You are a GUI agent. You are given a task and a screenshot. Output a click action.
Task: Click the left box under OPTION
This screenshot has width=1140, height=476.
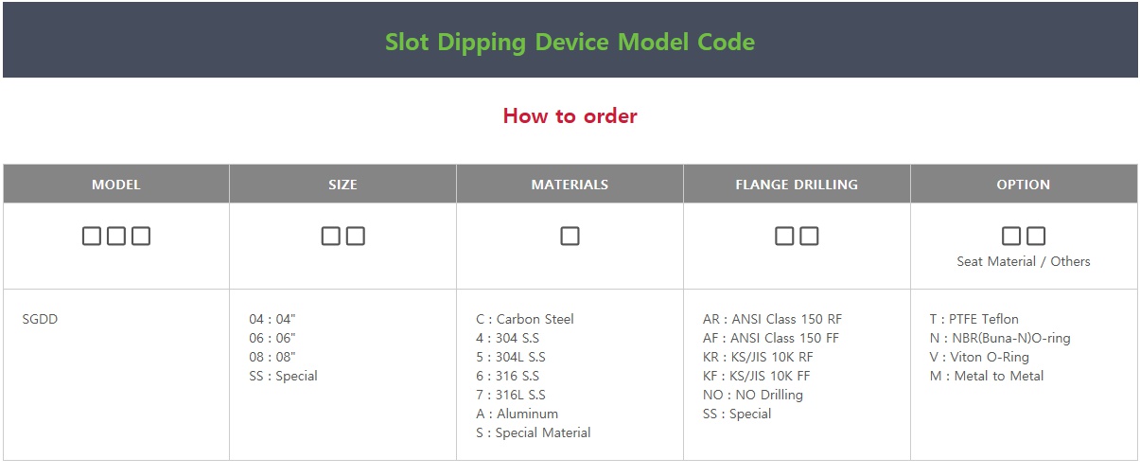point(1011,237)
